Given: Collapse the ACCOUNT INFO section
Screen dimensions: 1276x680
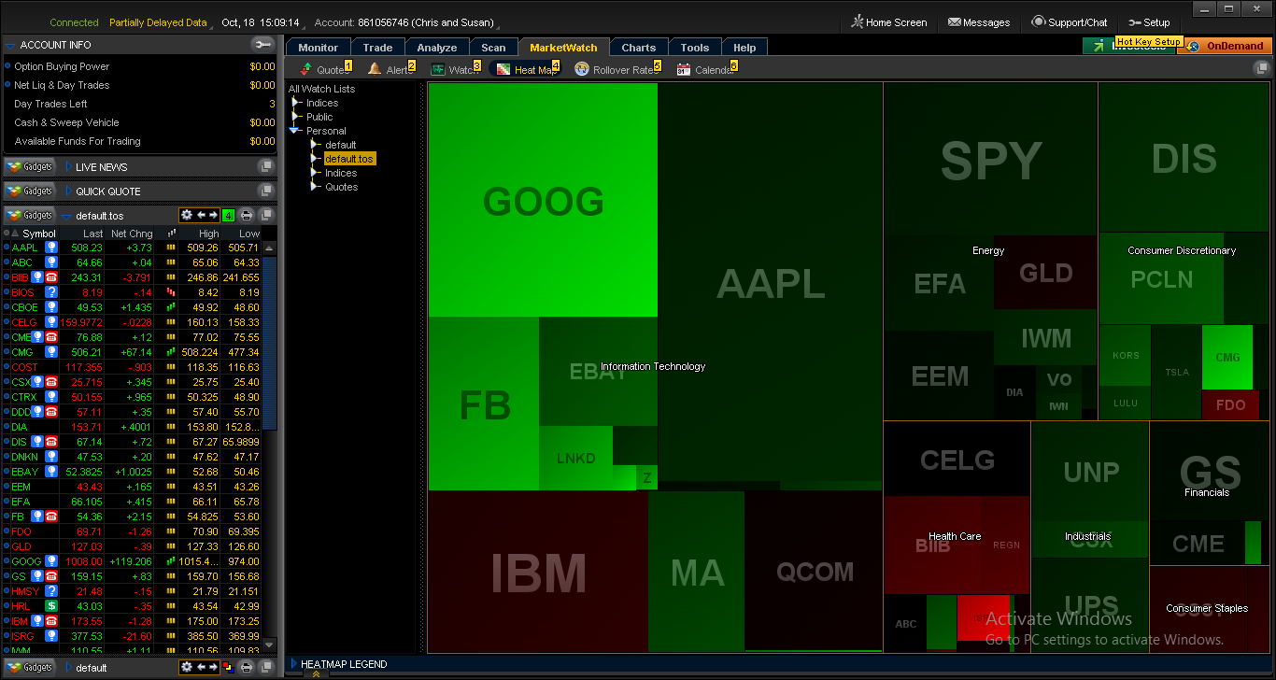Looking at the screenshot, I should (10, 45).
